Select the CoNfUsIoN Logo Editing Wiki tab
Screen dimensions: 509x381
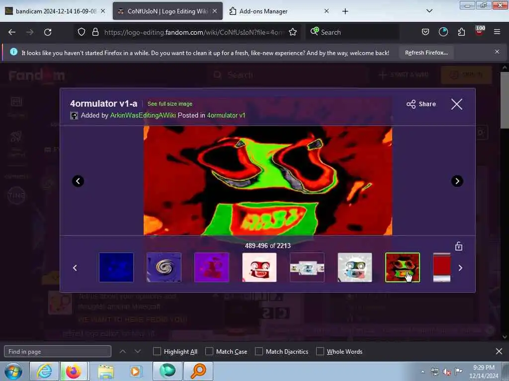(168, 11)
